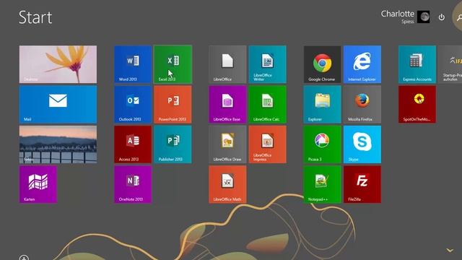Launch Publisher 2013
The image size is (462, 260).
[x=173, y=144]
